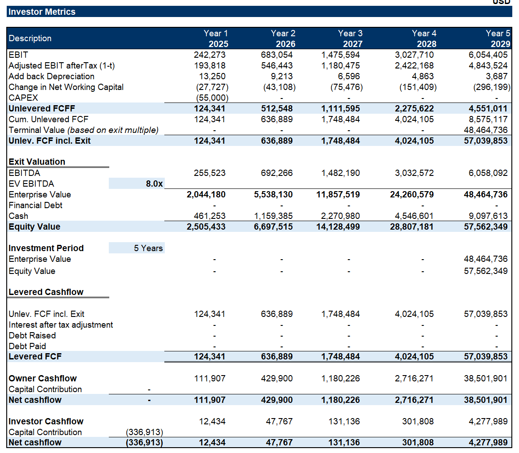Viewport: 519px width, 453px height.
Task: Click the Levered Cashflow section heading
Action: pos(46,292)
